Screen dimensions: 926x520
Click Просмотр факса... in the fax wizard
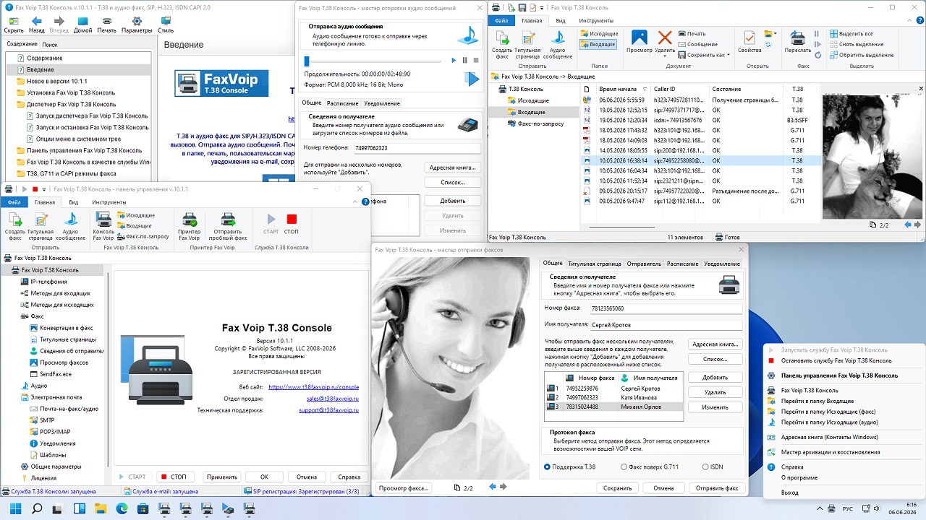tap(404, 488)
